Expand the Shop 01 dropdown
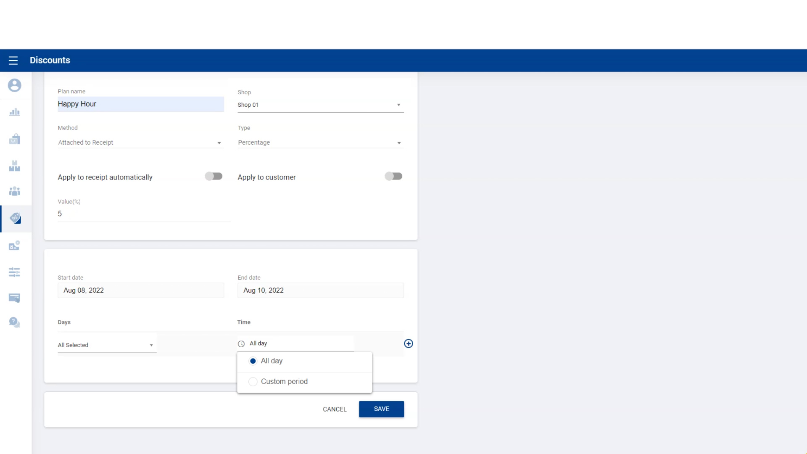807x454 pixels. [x=320, y=105]
